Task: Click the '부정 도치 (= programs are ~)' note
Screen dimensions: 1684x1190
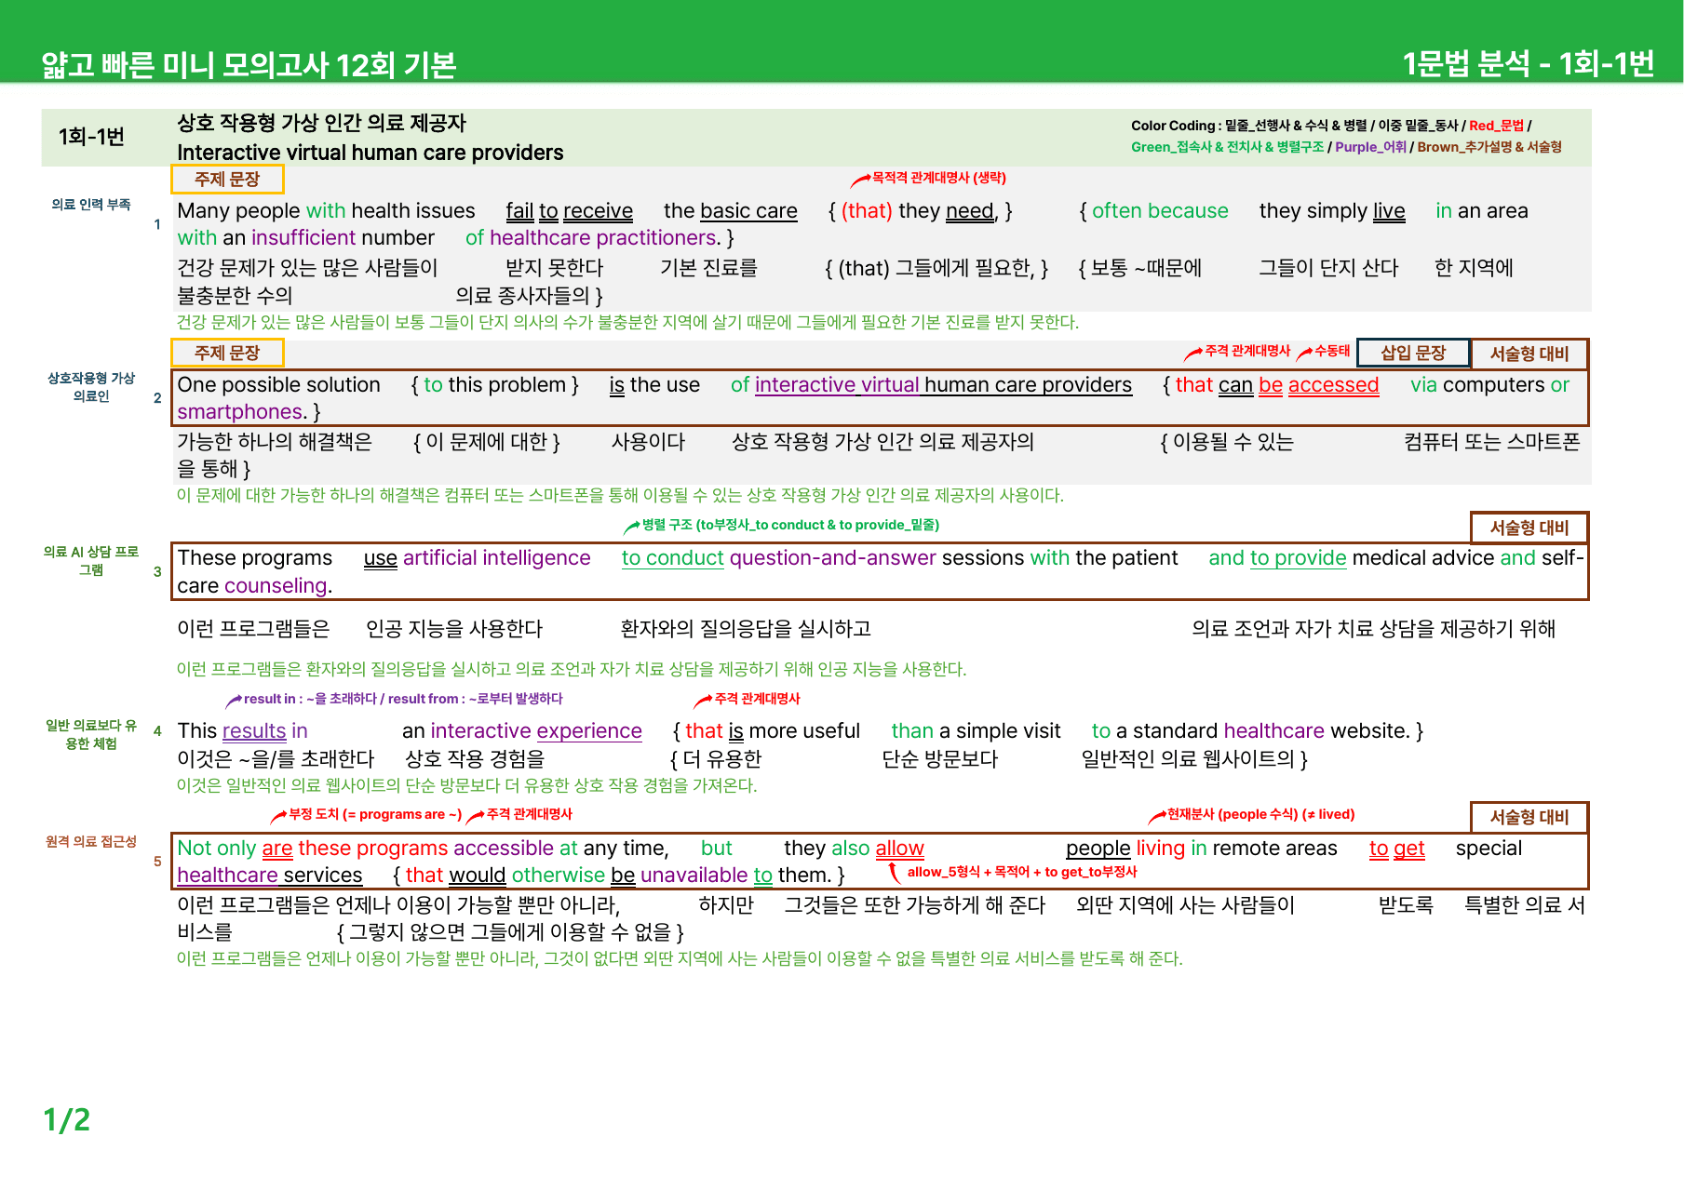Action: pos(374,814)
